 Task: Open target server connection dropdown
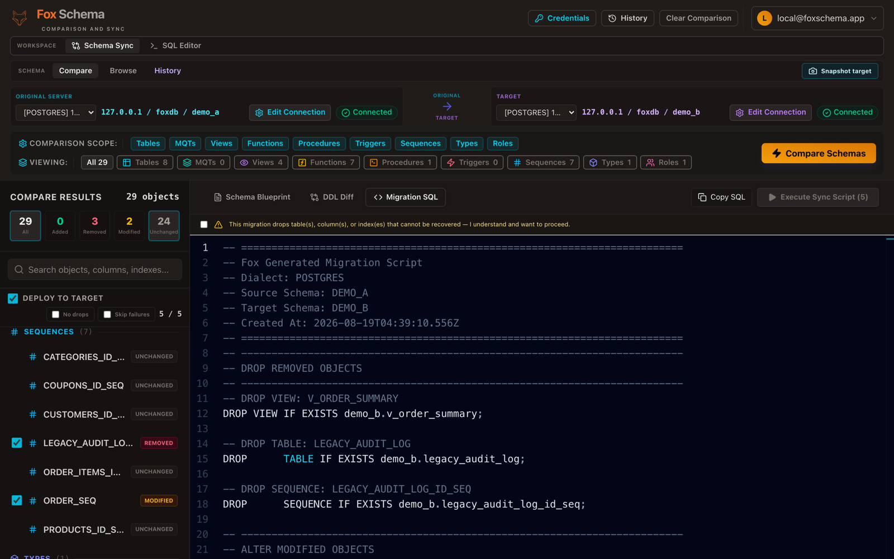click(536, 112)
